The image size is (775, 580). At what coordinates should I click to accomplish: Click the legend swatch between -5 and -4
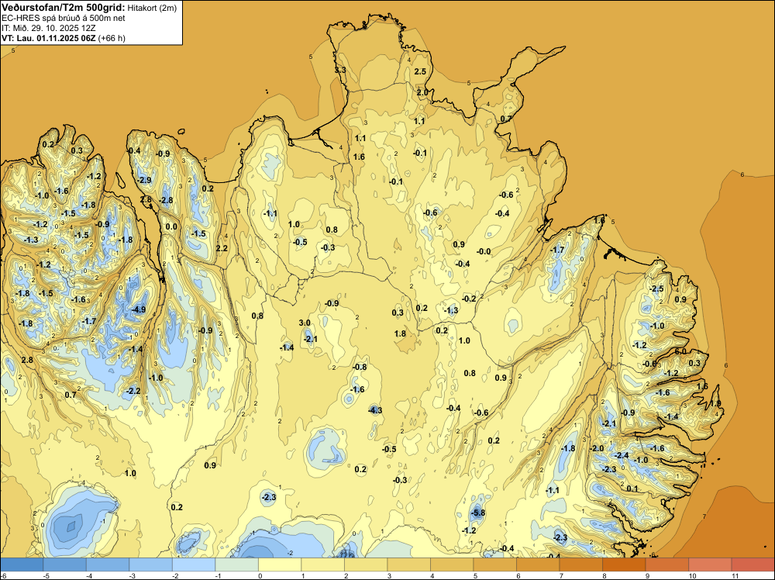click(65, 564)
